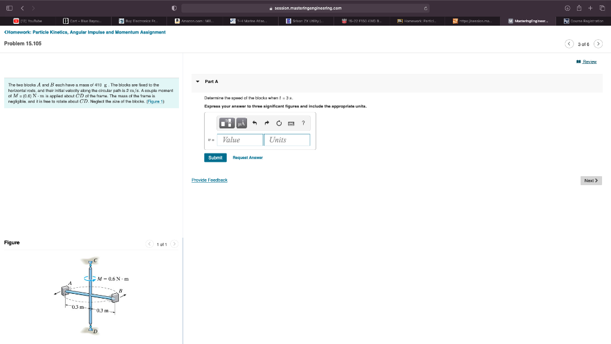Collapse the Part A section
The image size is (611, 344).
(x=197, y=81)
